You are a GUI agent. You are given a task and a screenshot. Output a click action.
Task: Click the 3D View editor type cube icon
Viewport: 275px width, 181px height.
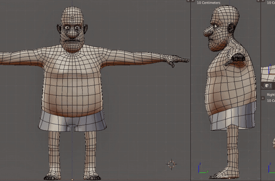tap(267, 86)
